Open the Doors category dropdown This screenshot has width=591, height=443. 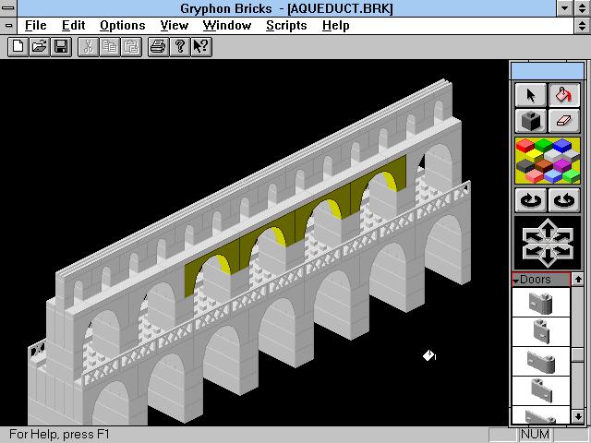pyautogui.click(x=541, y=280)
